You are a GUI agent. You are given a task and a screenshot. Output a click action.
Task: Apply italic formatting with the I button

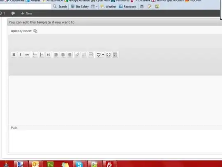[21, 54]
